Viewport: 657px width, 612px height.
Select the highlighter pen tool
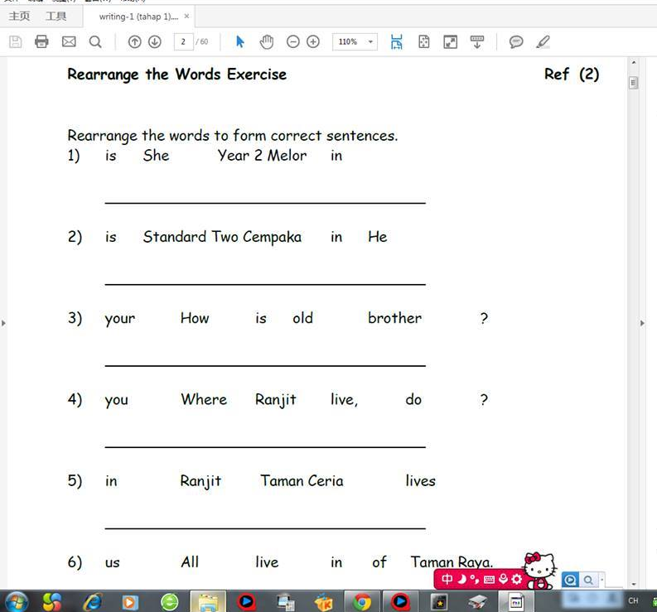pos(543,41)
